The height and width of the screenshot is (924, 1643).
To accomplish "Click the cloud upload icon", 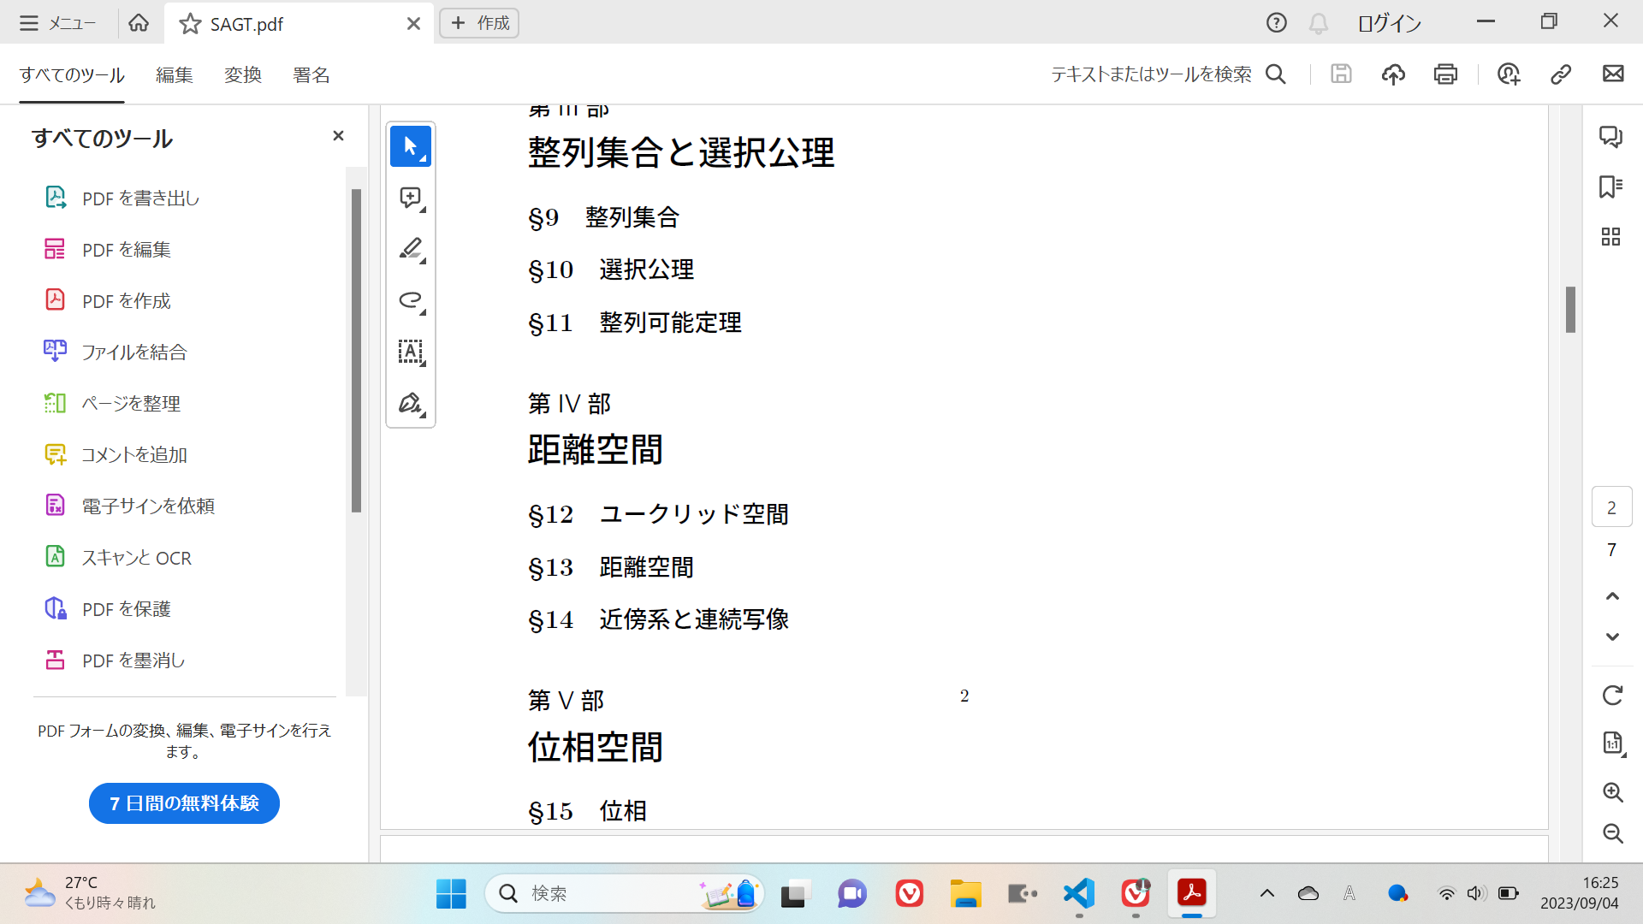I will click(1393, 74).
